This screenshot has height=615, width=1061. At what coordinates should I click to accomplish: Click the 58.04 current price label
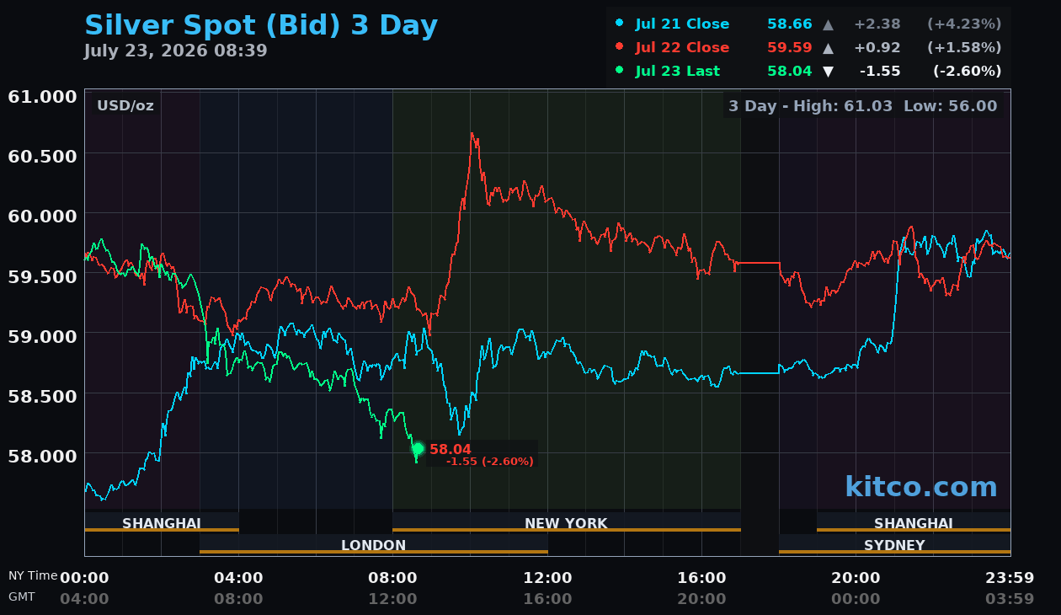tap(451, 450)
